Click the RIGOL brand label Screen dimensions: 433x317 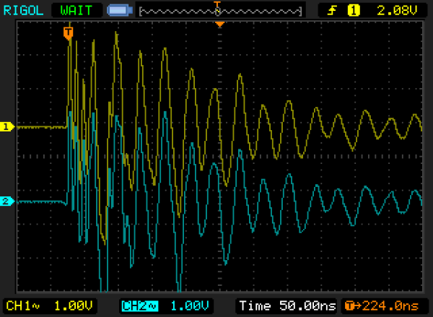click(23, 11)
